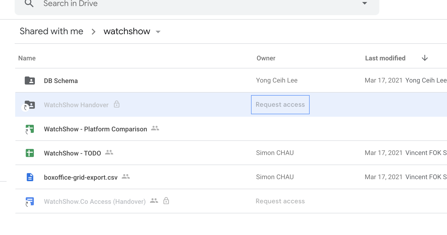The width and height of the screenshot is (447, 235).
Task: Click the Platform Comparison spreadsheet icon
Action: 30,129
